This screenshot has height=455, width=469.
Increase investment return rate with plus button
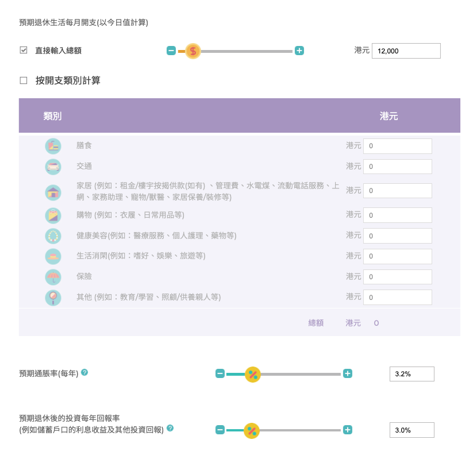348,430
